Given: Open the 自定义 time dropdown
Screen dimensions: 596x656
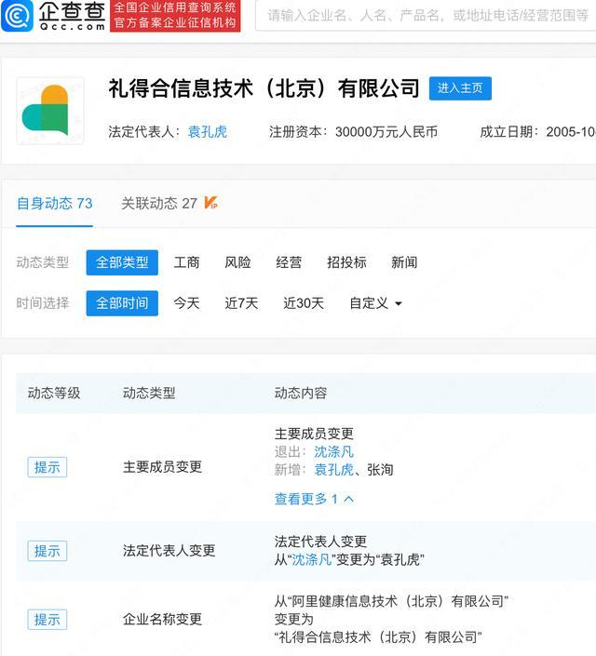Looking at the screenshot, I should tap(375, 303).
